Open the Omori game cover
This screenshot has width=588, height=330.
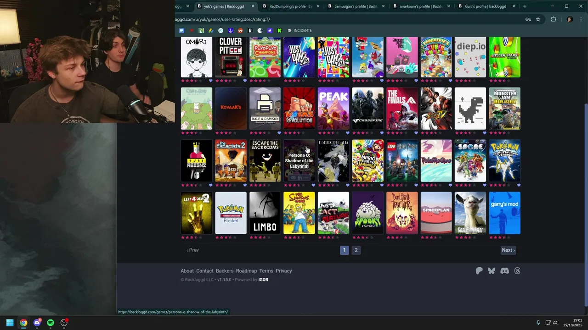pos(197,57)
